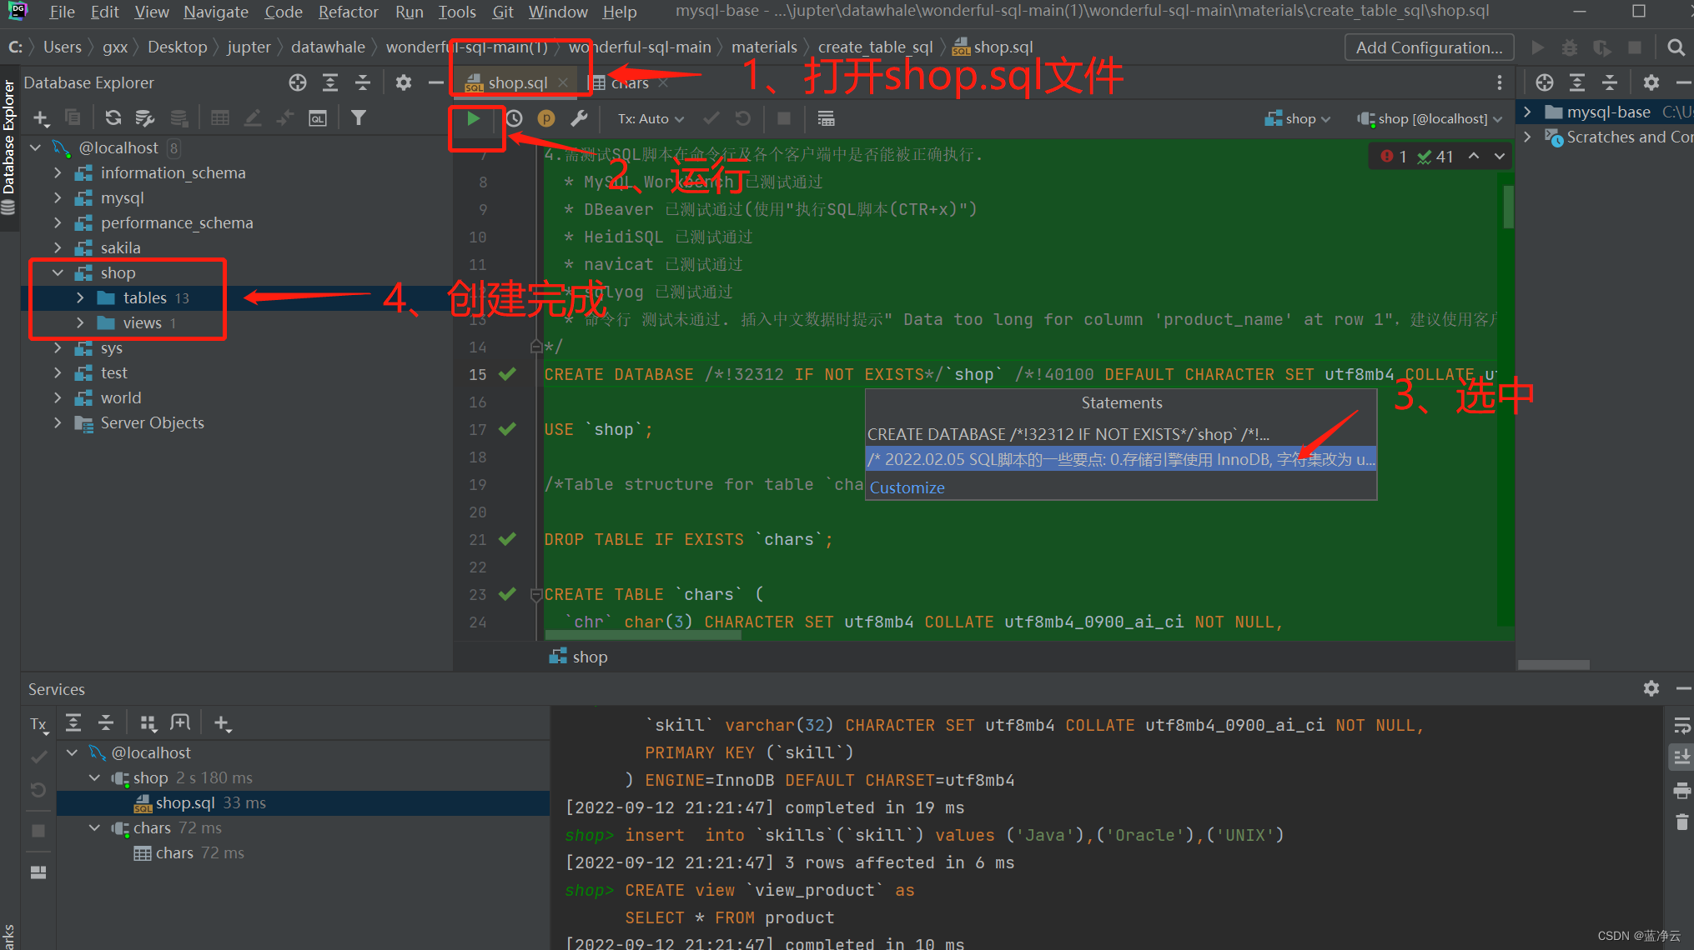Screen dimensions: 1694x950
Task: Jump to the next highlighted problem arrow
Action: [x=1500, y=157]
